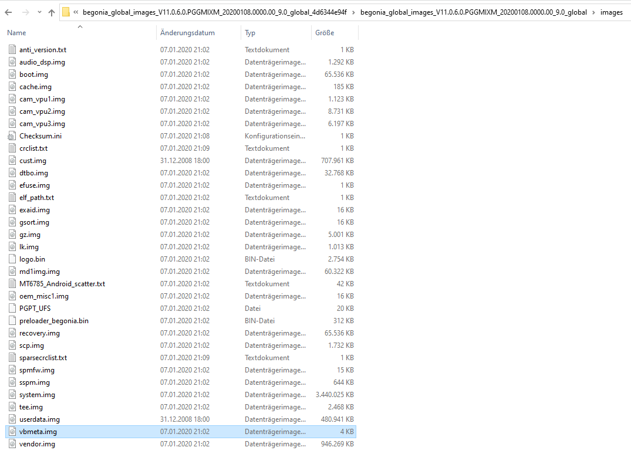Sort by Änderungsdatum column
This screenshot has height=454, width=631.
pos(187,33)
